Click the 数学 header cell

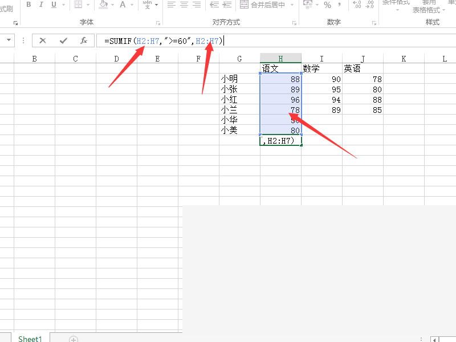(x=321, y=68)
